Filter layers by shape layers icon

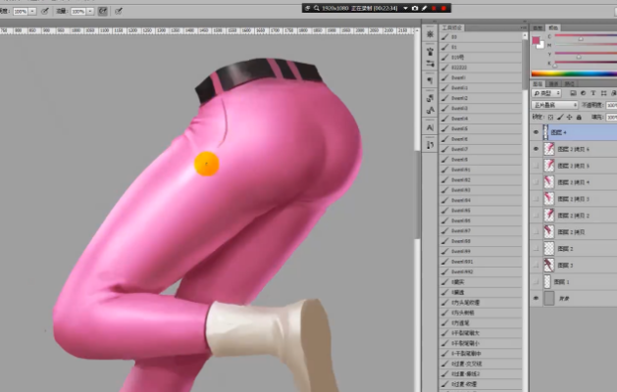603,93
